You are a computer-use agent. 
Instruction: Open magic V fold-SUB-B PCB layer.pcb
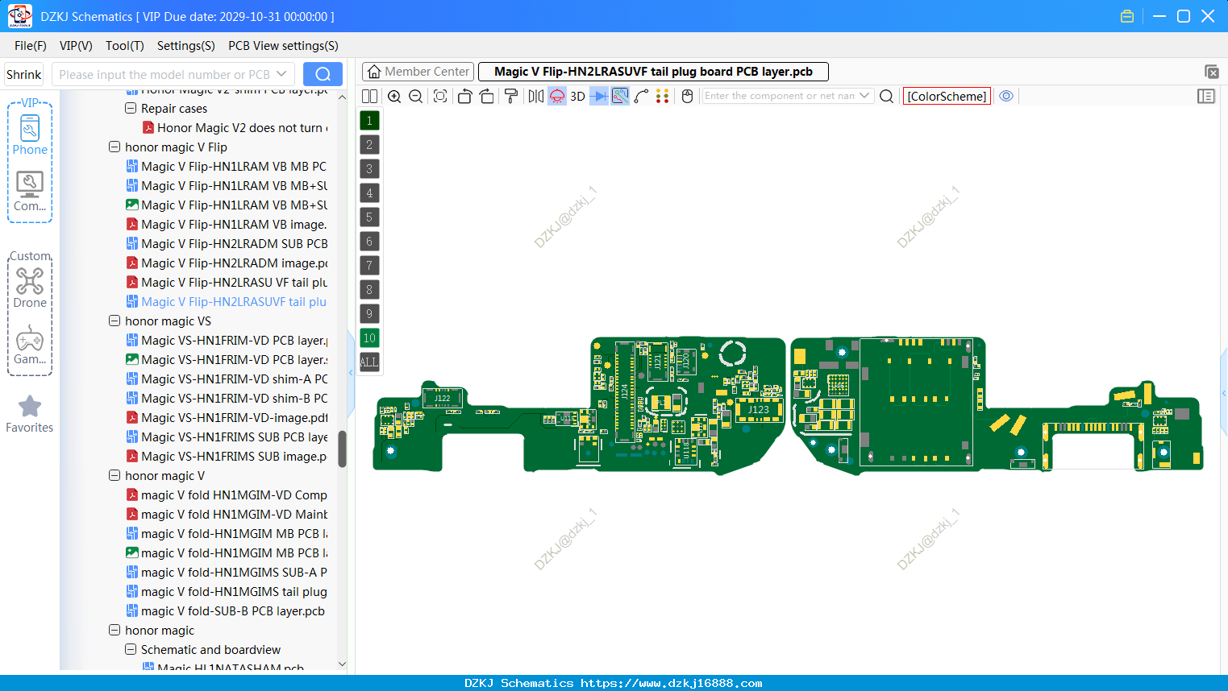tap(226, 610)
